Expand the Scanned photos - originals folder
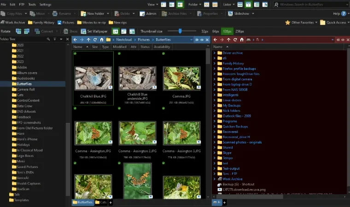 pyautogui.click(x=215, y=142)
